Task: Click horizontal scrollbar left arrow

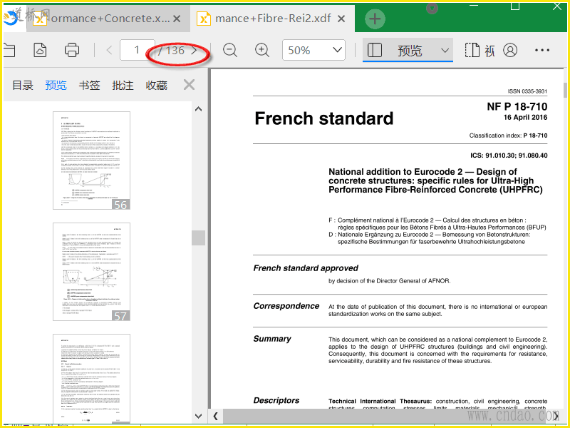Action: [x=216, y=416]
